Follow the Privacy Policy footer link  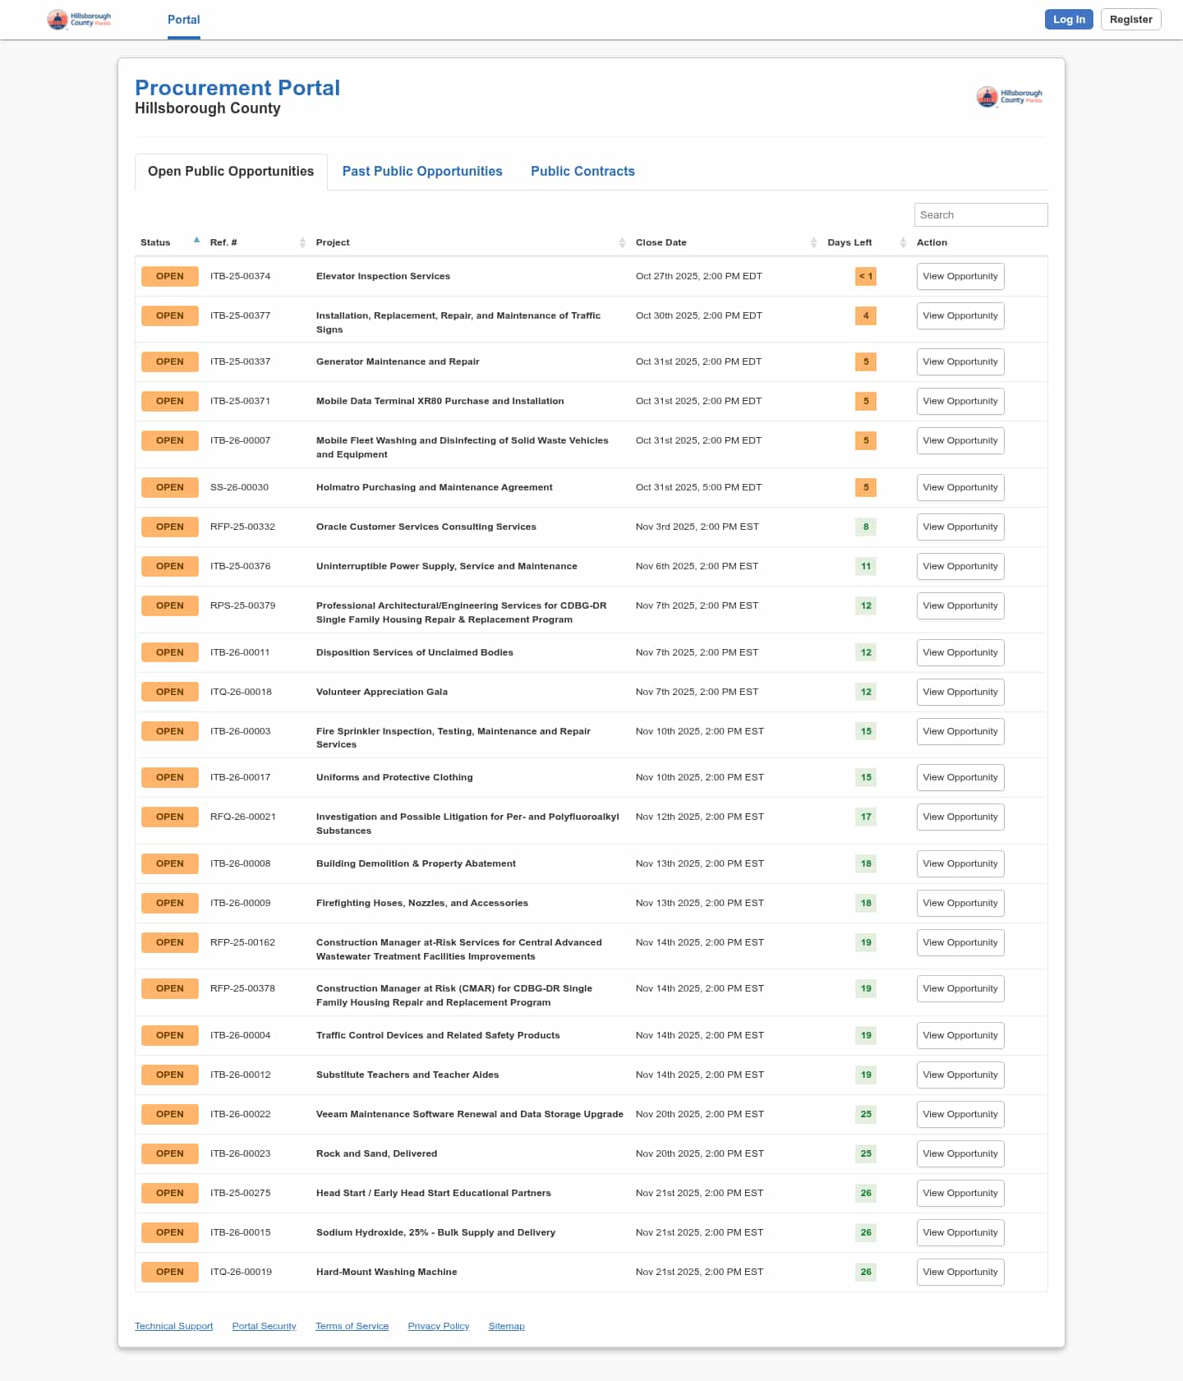438,1326
